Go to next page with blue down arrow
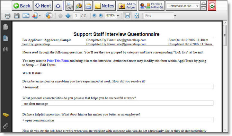The width and height of the screenshot is (232, 136). (68, 15)
